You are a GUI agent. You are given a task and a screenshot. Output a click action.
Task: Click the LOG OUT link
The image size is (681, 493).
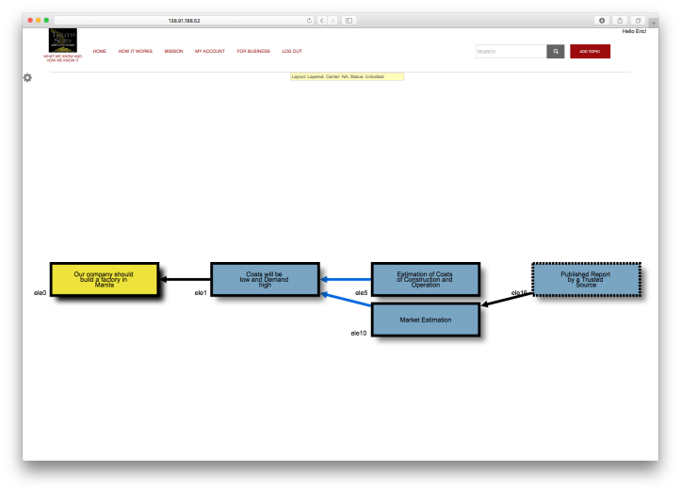(292, 51)
